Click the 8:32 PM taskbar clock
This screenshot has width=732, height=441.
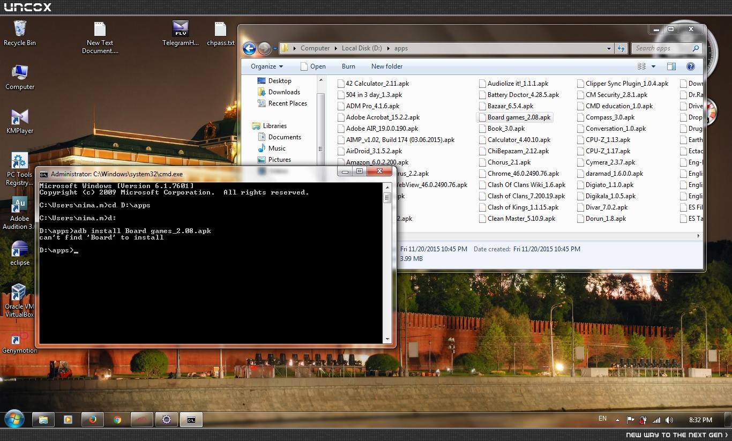coord(700,420)
